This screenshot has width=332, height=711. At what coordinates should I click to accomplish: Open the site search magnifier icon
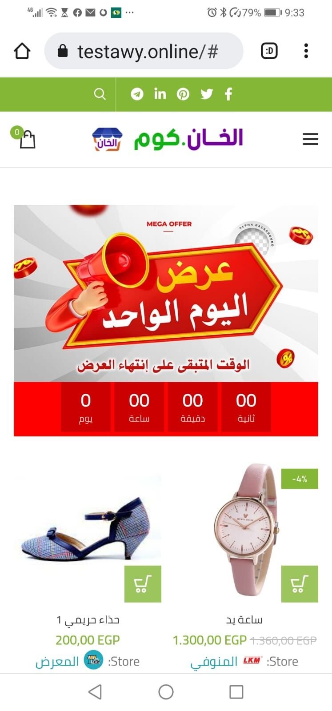tap(100, 94)
